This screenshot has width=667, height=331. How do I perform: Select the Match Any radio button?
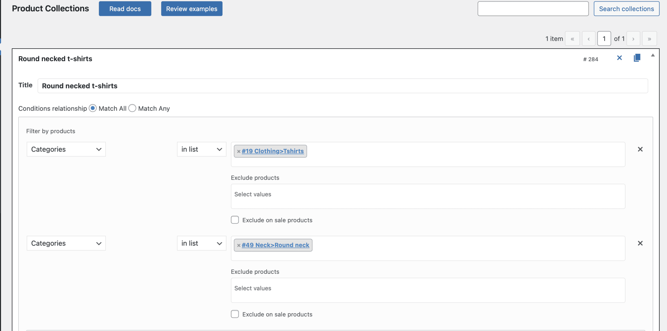pos(132,108)
